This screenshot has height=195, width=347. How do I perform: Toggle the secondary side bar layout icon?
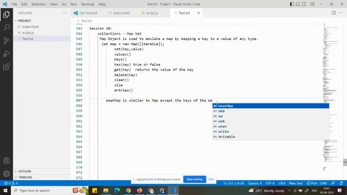(x=304, y=4)
